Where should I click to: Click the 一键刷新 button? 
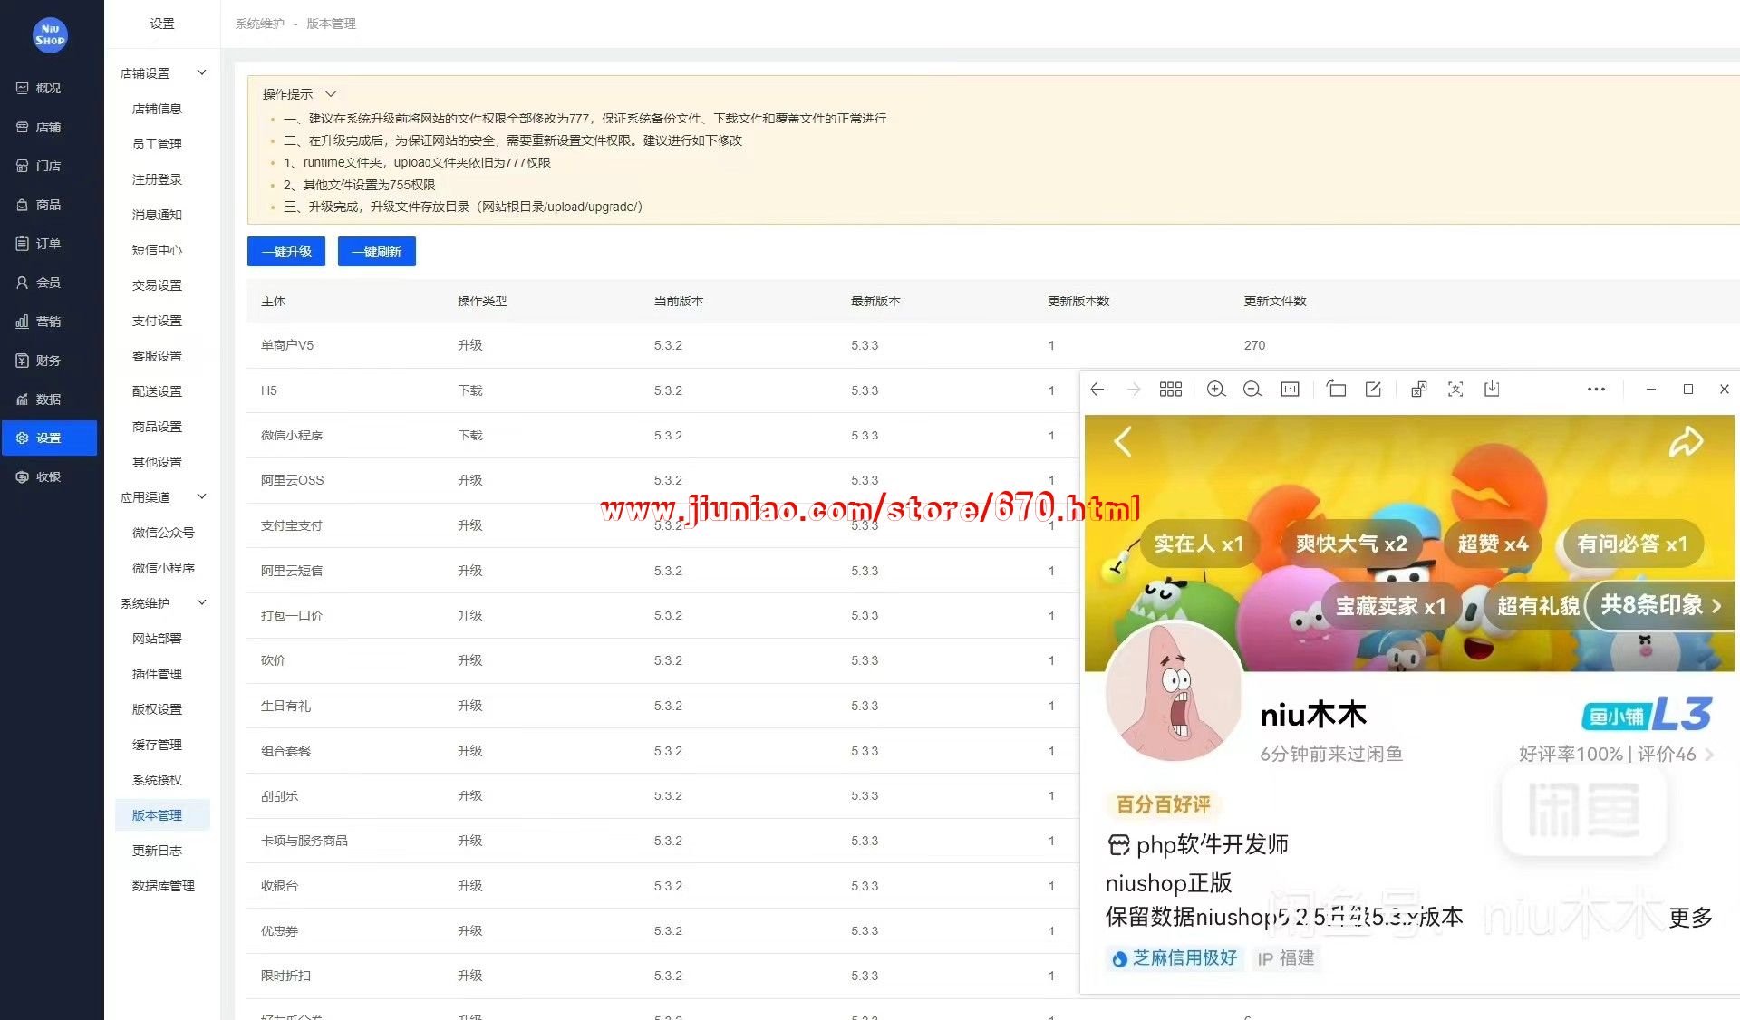(x=376, y=252)
